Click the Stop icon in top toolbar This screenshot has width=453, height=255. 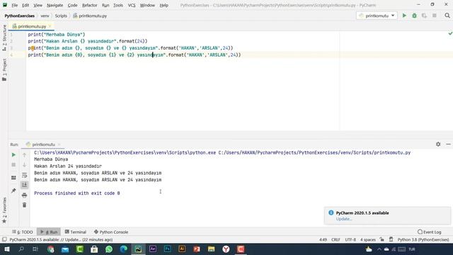pos(434,16)
